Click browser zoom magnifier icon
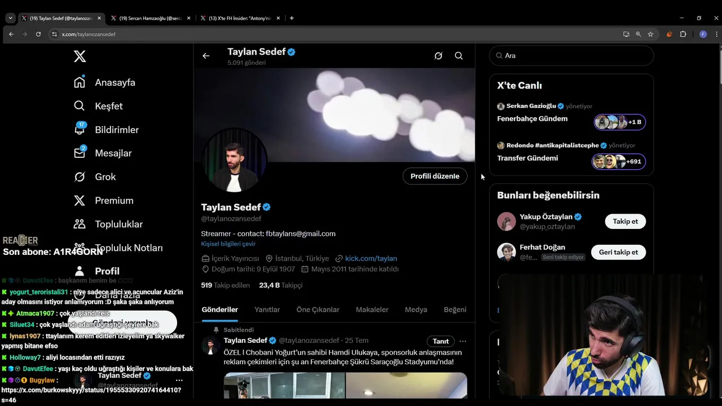Image resolution: width=722 pixels, height=406 pixels. pos(639,34)
